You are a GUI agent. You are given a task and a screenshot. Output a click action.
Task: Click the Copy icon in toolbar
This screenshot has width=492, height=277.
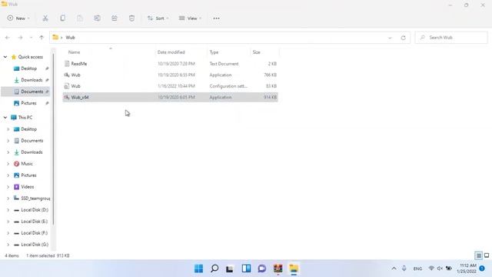coord(63,18)
